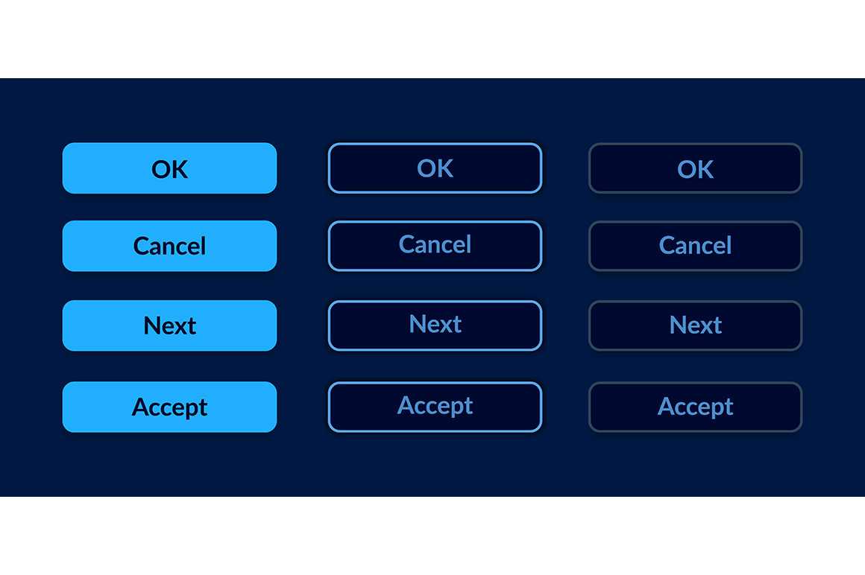Click OK in the rightmost button column

click(x=695, y=168)
